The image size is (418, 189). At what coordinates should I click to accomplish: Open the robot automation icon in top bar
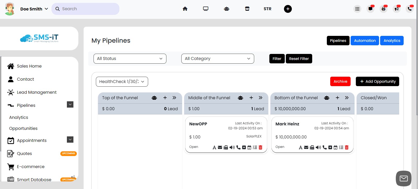click(227, 9)
